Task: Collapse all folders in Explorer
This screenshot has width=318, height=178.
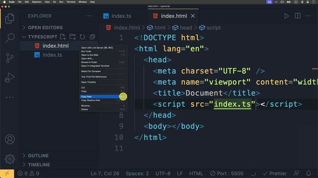Action: pos(92,37)
